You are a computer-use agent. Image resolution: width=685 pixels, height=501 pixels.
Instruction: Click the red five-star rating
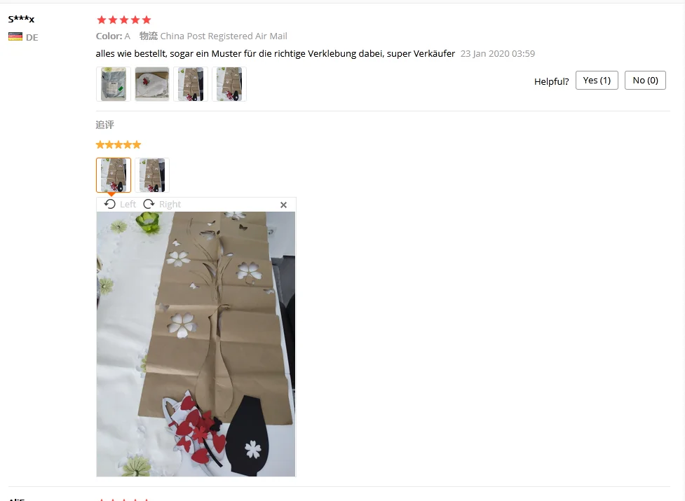(124, 20)
